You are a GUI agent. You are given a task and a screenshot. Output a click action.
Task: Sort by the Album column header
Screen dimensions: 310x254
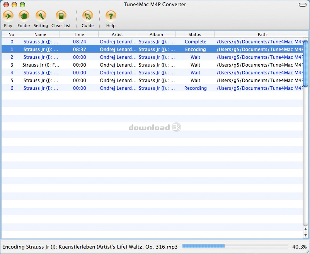click(x=156, y=34)
